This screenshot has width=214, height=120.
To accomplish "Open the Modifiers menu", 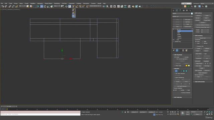I will click(x=33, y=4).
